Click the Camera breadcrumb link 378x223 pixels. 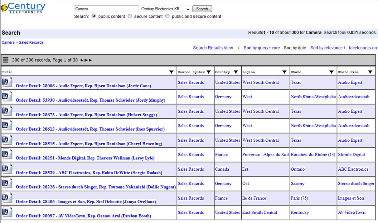[8, 42]
